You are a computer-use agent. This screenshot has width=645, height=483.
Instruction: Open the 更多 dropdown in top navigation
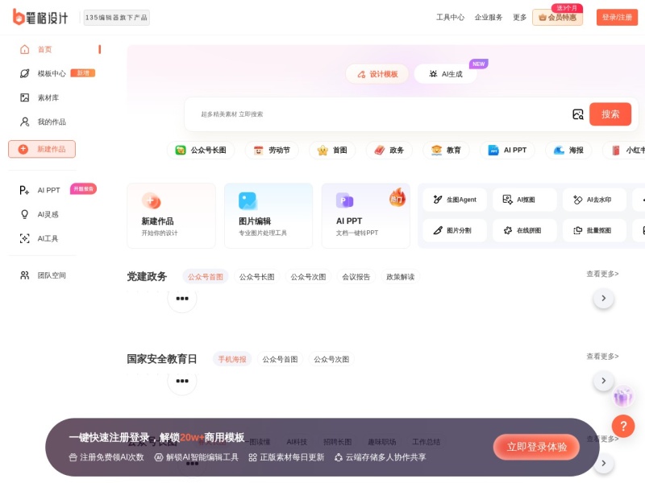tap(520, 16)
